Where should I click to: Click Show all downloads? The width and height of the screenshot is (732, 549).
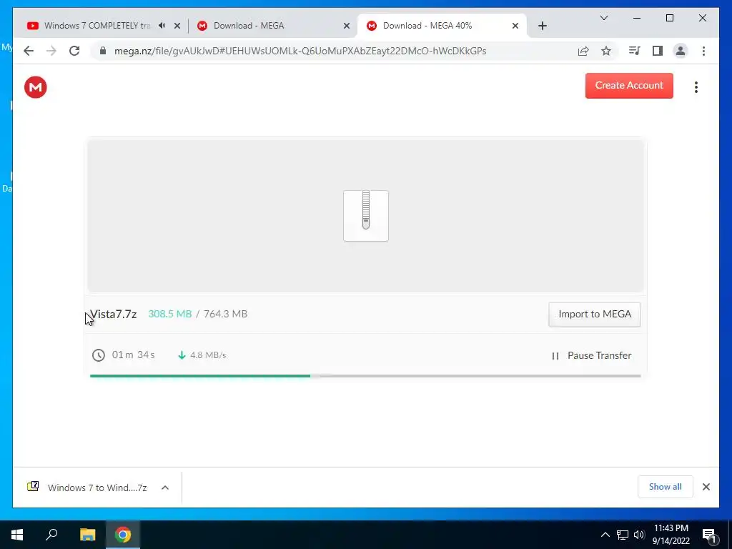tap(665, 487)
